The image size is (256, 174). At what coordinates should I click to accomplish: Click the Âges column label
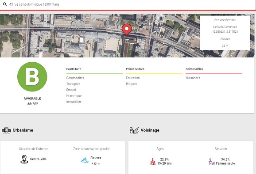(160, 149)
